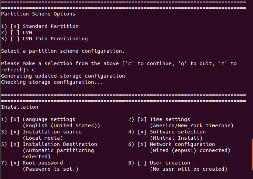Click the Installation section heading
Screen dimensions: 253x179
[20, 107]
